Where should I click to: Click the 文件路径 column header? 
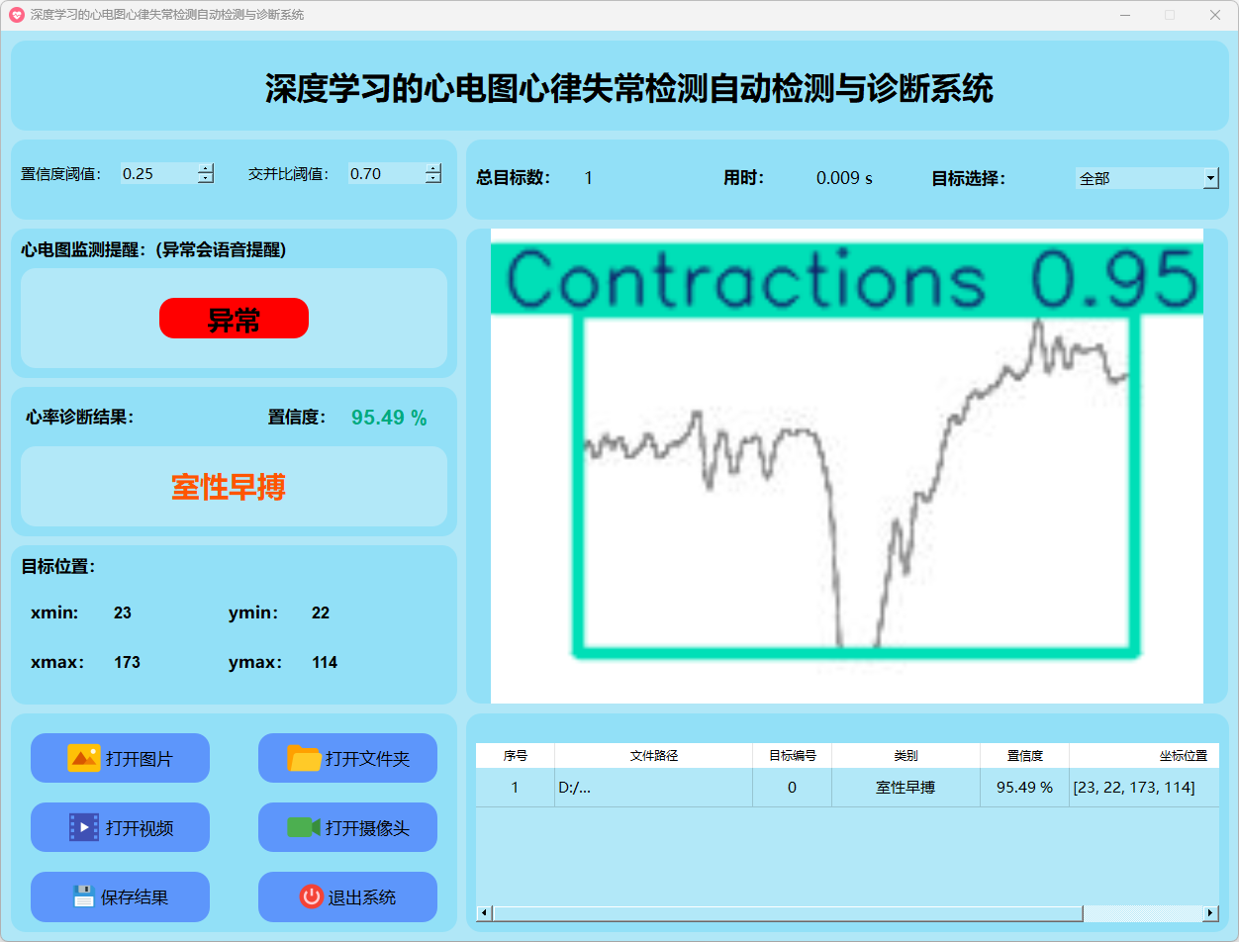pyautogui.click(x=653, y=755)
